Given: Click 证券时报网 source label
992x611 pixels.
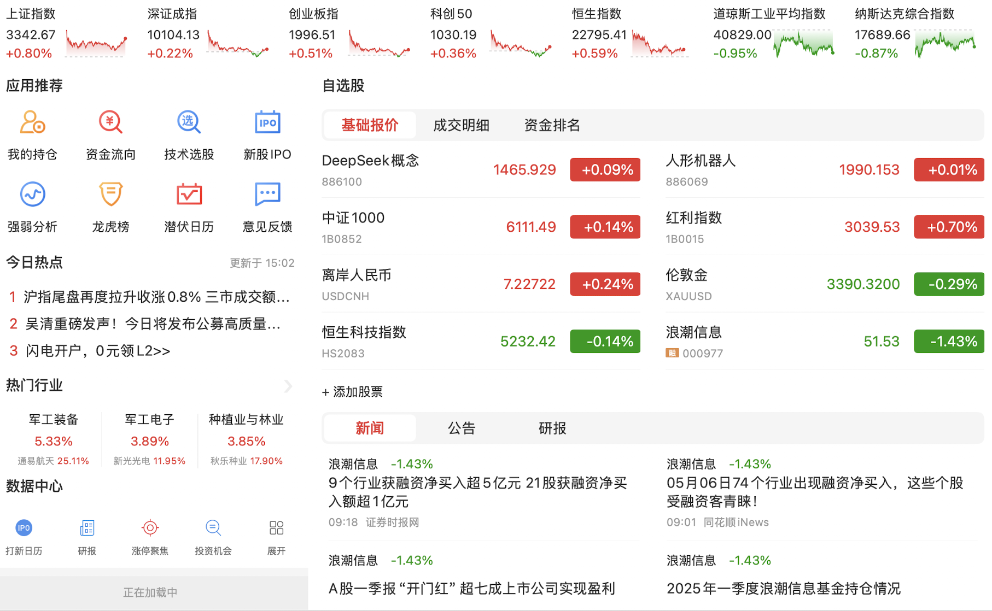Looking at the screenshot, I should (x=392, y=522).
